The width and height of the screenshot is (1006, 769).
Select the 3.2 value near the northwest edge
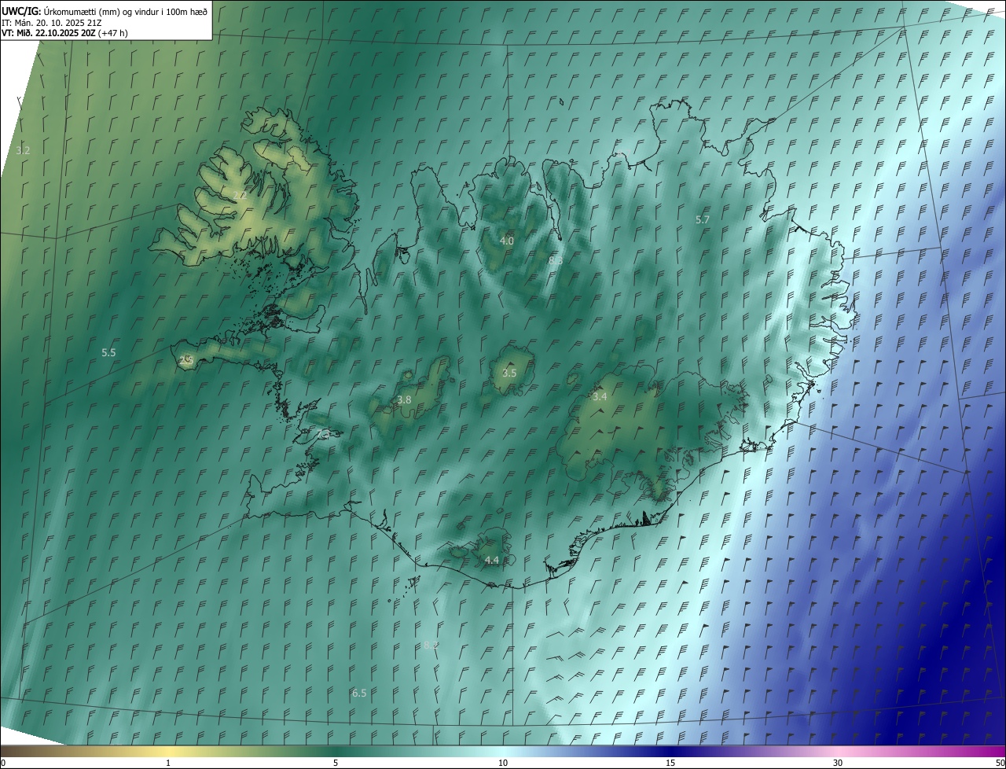pos(23,150)
